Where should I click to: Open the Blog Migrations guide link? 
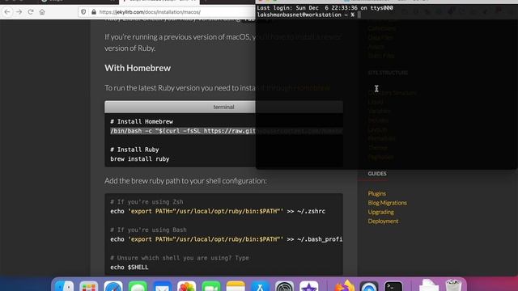point(387,203)
